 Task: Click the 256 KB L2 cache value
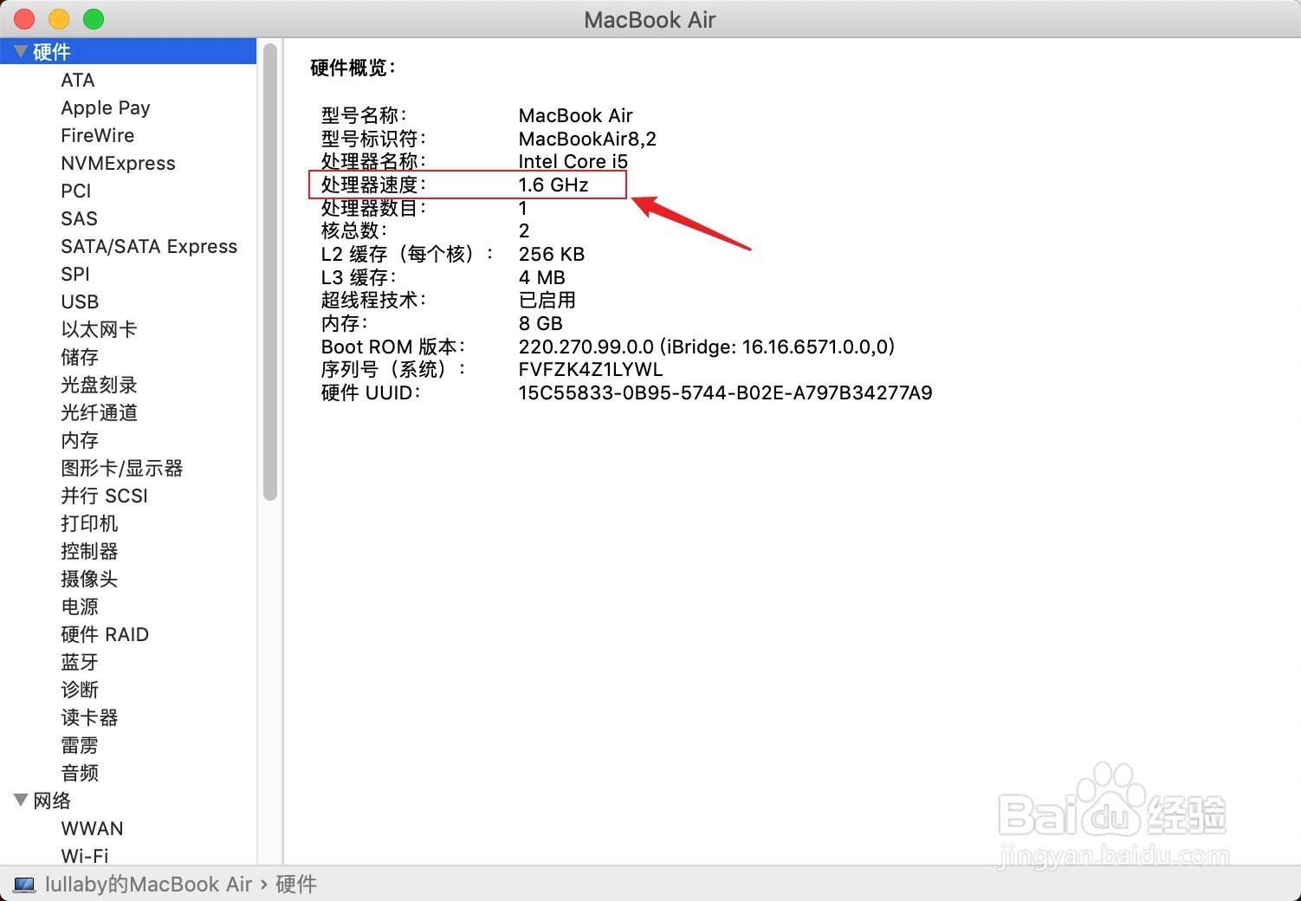pos(552,254)
